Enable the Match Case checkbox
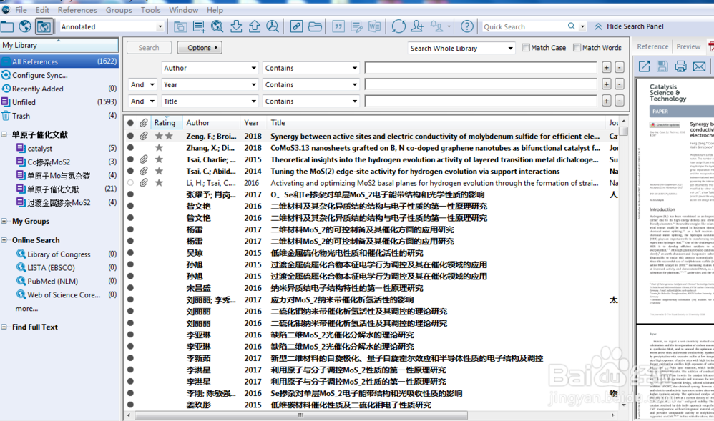This screenshot has width=714, height=421. pyautogui.click(x=527, y=48)
